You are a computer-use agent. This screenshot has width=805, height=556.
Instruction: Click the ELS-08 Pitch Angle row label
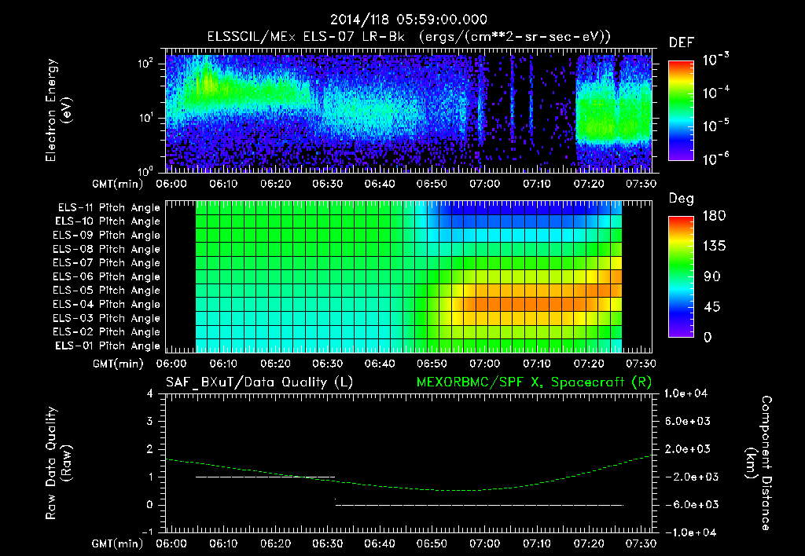point(107,249)
